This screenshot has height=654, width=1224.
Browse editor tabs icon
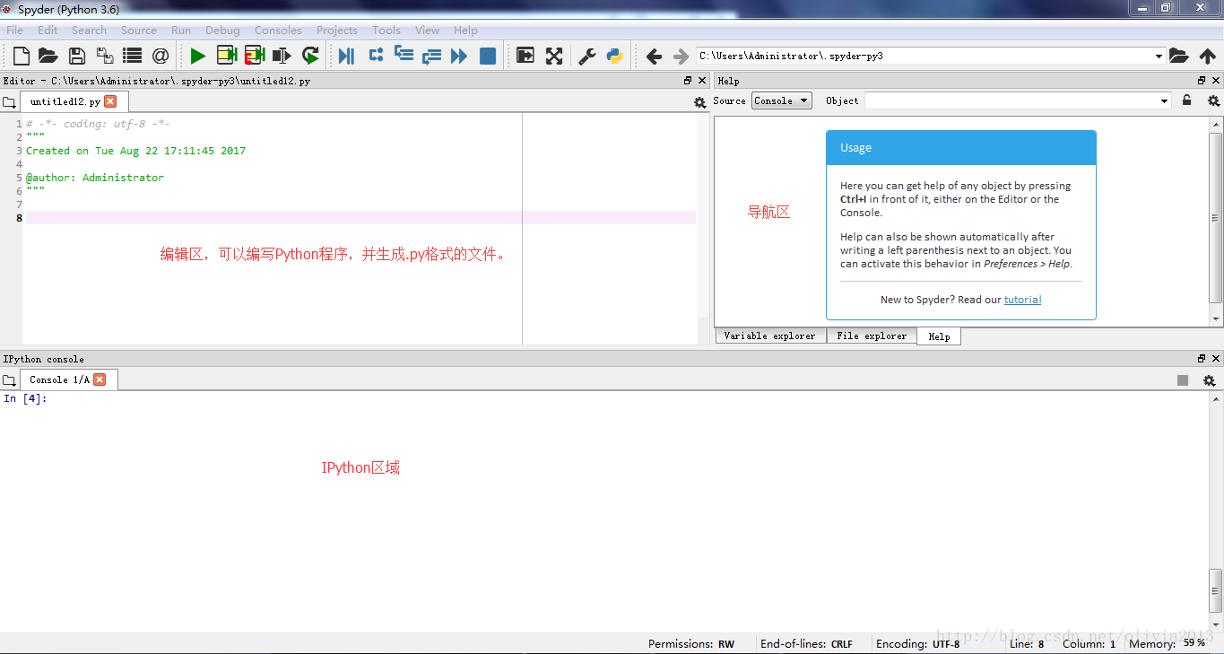pyautogui.click(x=10, y=102)
